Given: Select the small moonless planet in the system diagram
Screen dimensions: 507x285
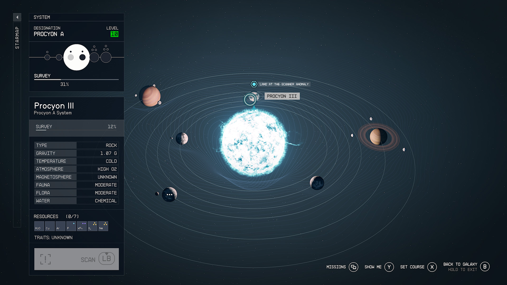Looking at the screenshot, I should [x=59, y=57].
